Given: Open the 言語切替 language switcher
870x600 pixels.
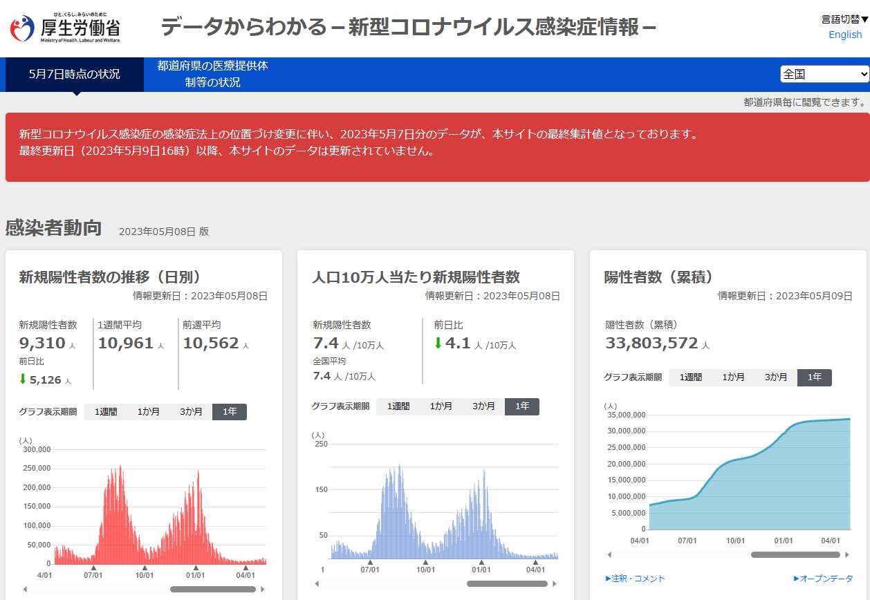Looking at the screenshot, I should pyautogui.click(x=844, y=19).
